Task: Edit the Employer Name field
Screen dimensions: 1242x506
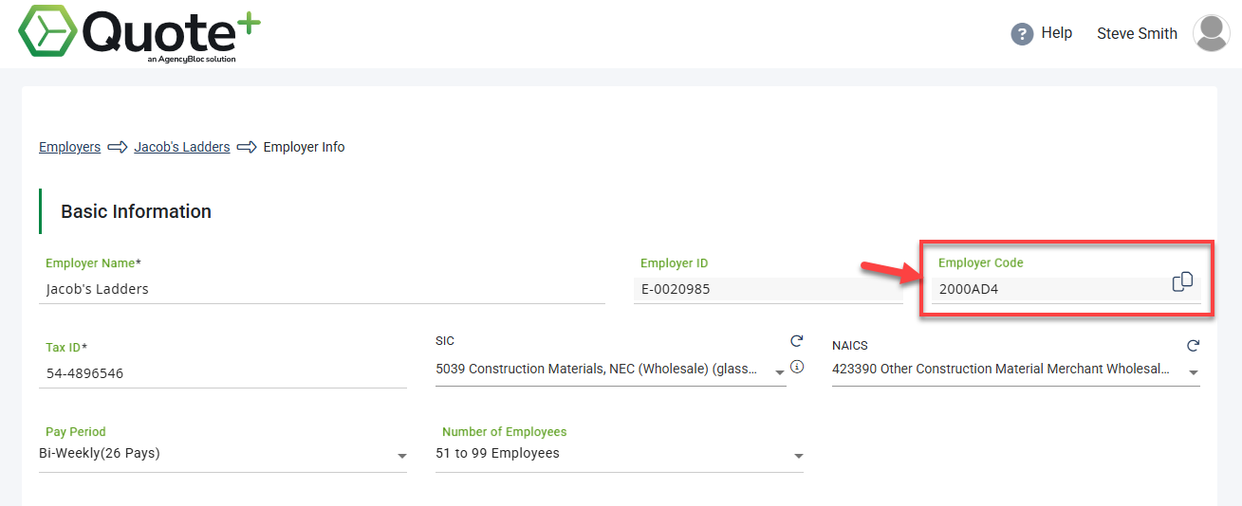Action: click(322, 289)
